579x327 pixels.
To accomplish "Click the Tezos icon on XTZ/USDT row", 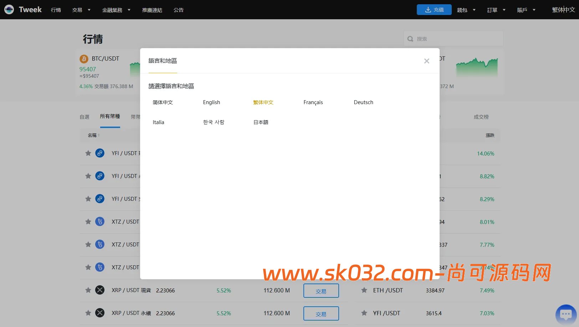I will [x=100, y=221].
